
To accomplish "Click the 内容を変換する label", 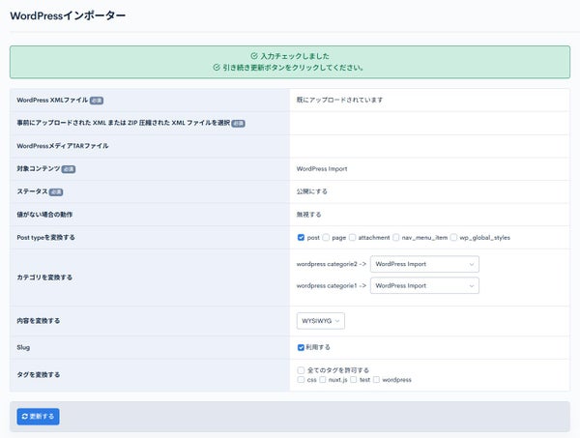I will [38, 321].
